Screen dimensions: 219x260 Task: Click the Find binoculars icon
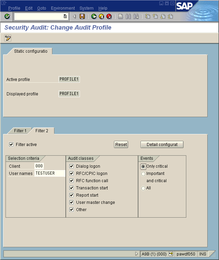[x=128, y=17]
